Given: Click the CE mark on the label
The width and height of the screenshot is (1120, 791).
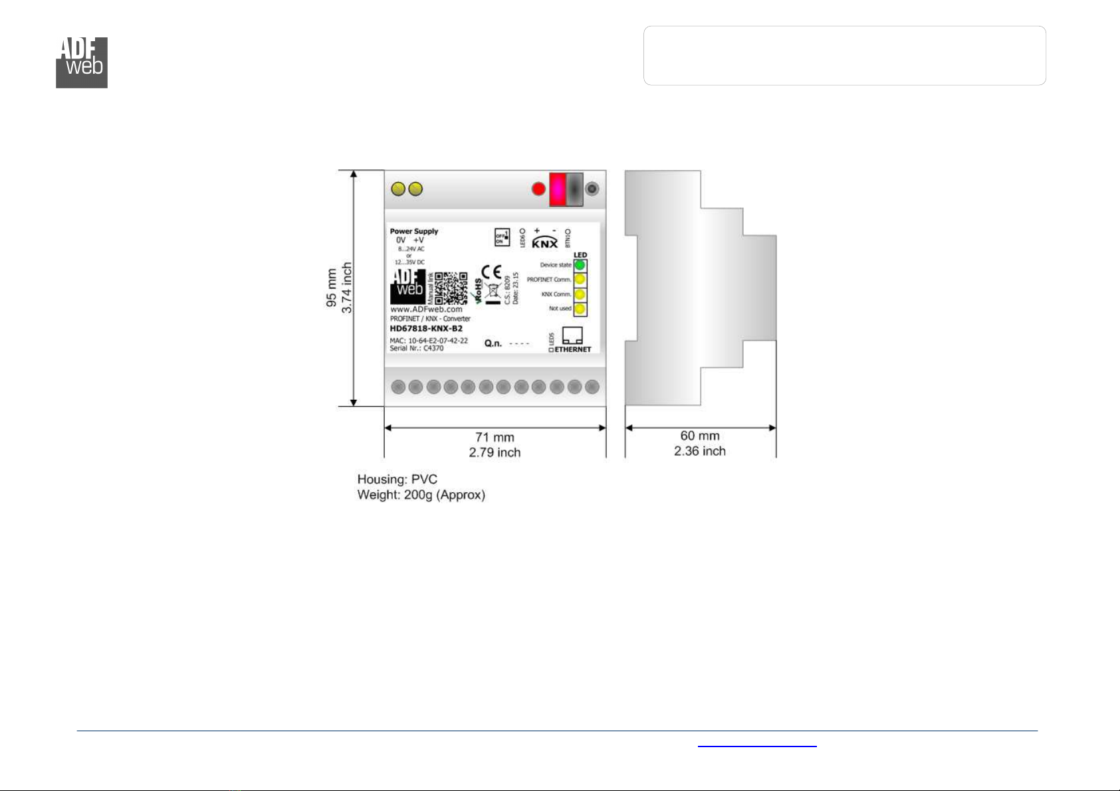Looking at the screenshot, I should coord(492,272).
